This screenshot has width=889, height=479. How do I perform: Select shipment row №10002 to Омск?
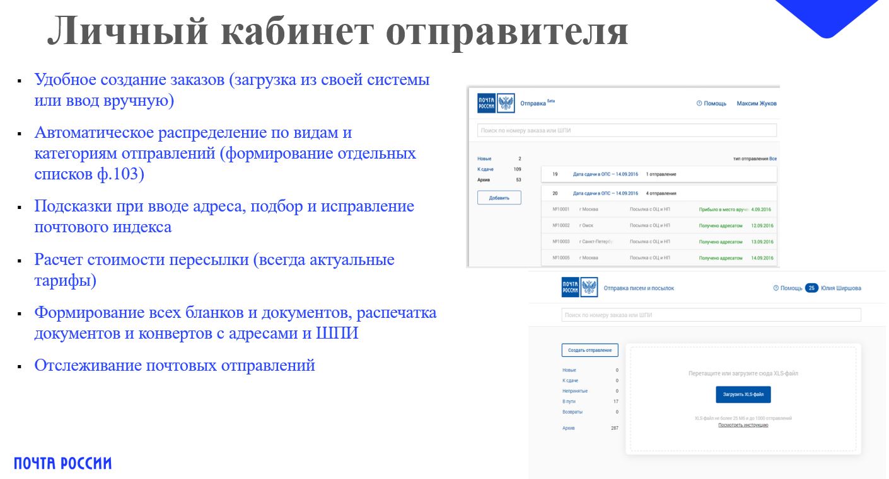point(658,225)
